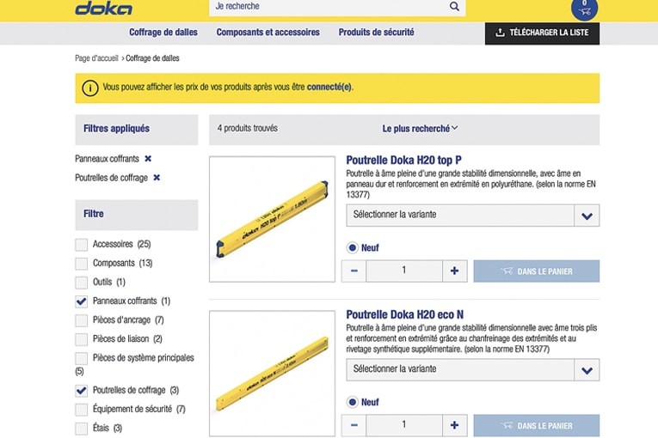658x438 pixels.
Task: Decrease quantity for H20 top P
Action: pos(354,271)
